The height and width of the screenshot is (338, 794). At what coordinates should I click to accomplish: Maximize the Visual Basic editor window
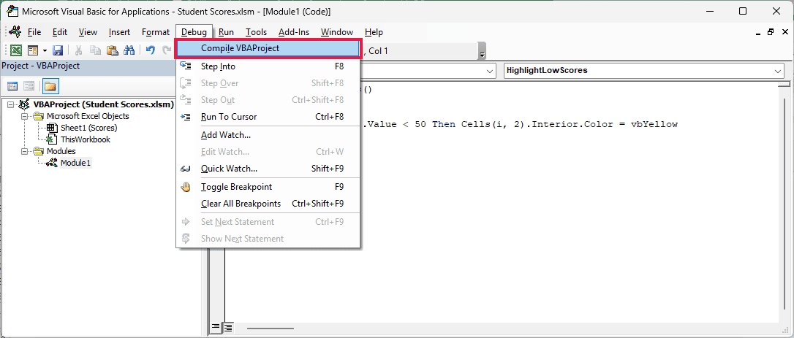pos(743,11)
